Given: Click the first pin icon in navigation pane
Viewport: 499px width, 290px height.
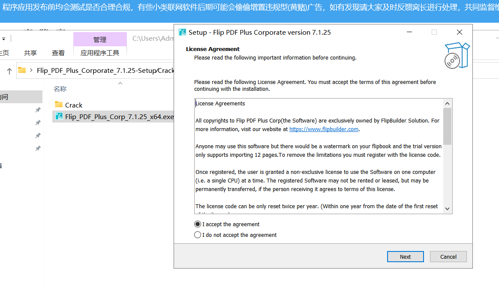Looking at the screenshot, I should (38, 110).
